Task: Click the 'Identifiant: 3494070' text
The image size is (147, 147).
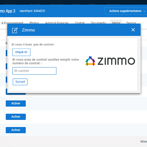Action: pos(32,11)
